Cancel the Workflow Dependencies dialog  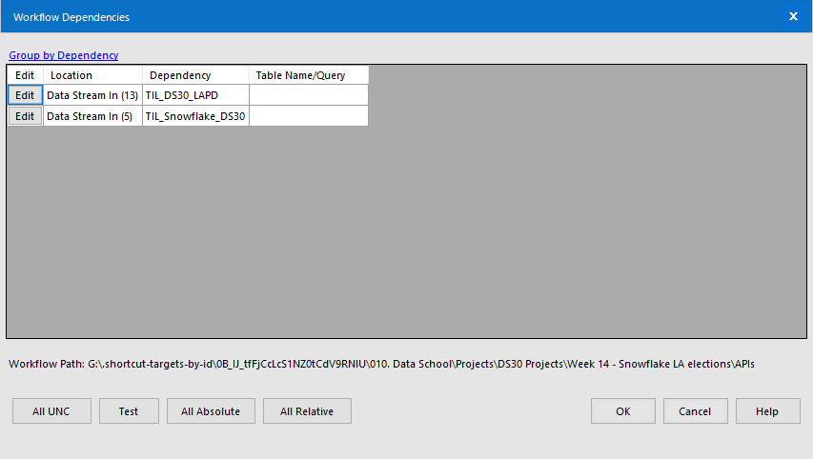pyautogui.click(x=696, y=410)
